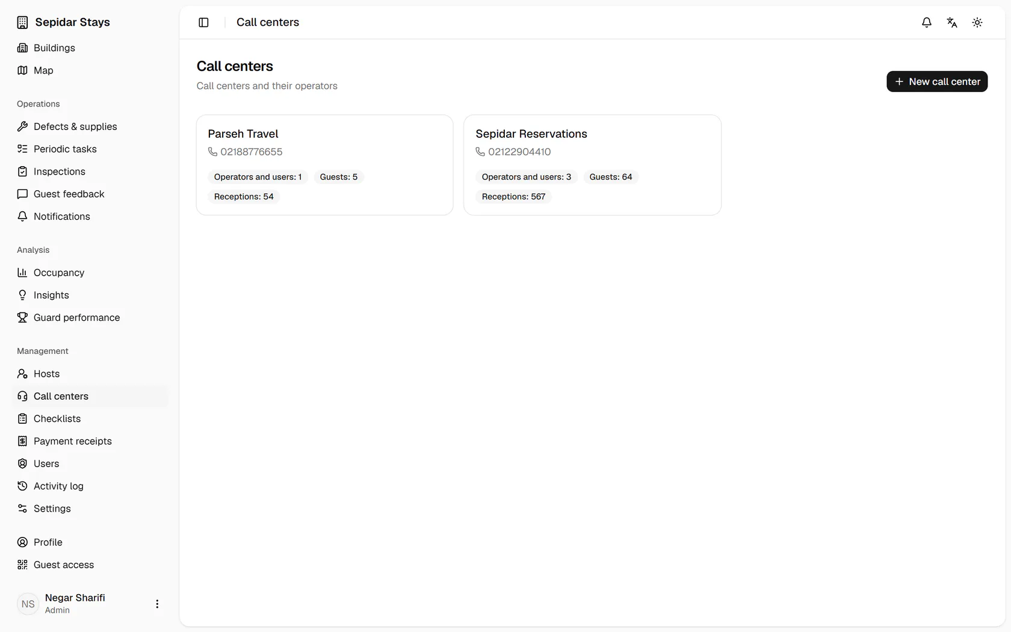Open the language translation switcher
The image size is (1011, 632).
pyautogui.click(x=952, y=22)
